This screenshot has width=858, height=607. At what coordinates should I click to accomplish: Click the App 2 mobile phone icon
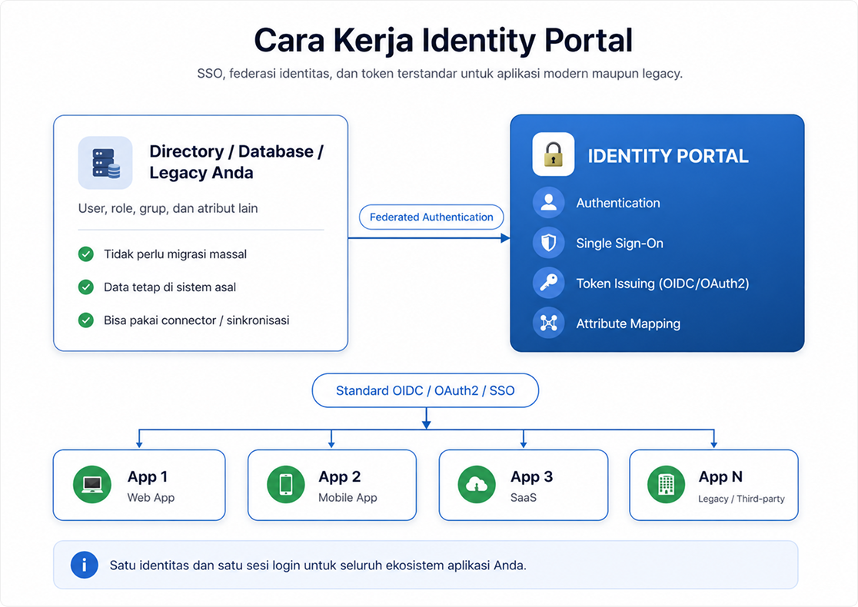(286, 485)
